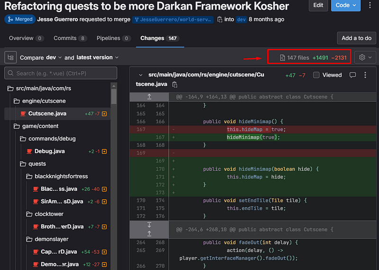Select Blac...ss.java in the file tree
This screenshot has width=379, height=270.
tap(57, 189)
